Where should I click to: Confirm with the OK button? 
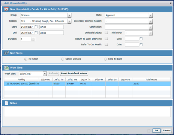(x=156, y=130)
